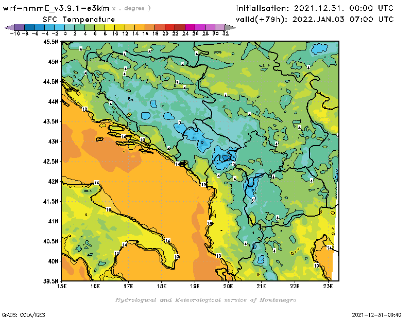Select the '44.5N' latitude tick label
This screenshot has height=318, width=412.
51,82
